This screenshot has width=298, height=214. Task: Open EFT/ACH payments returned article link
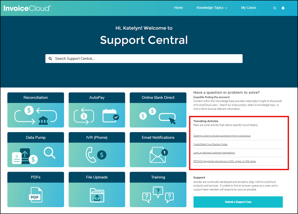click(x=224, y=161)
